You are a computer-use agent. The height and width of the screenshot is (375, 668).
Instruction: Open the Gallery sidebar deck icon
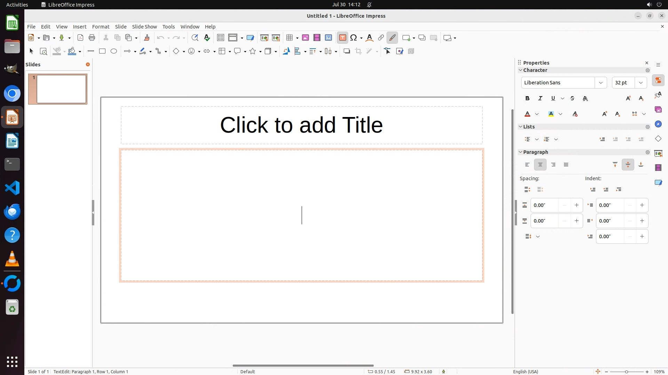[658, 110]
